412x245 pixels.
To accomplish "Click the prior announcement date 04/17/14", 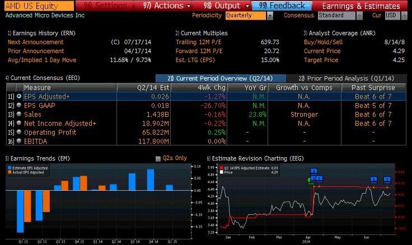I will 138,51.
